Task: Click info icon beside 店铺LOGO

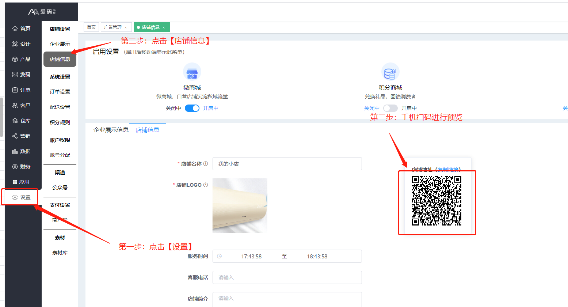Action: 206,185
